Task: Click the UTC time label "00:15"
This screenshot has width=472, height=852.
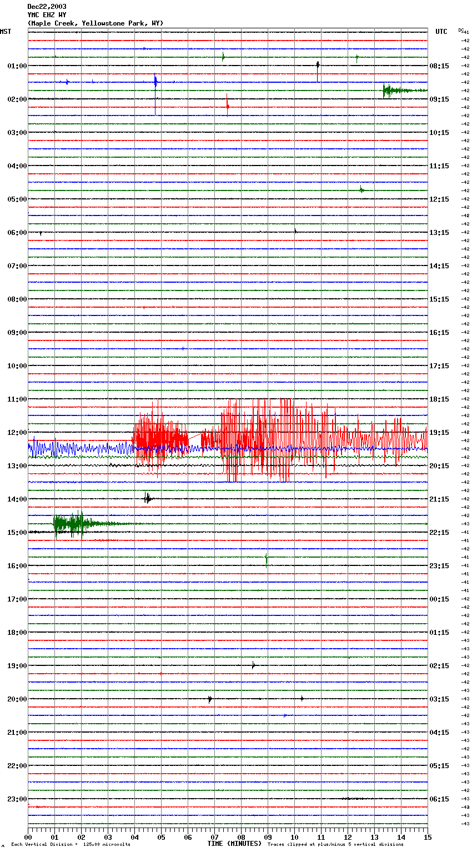Action: pos(439,599)
